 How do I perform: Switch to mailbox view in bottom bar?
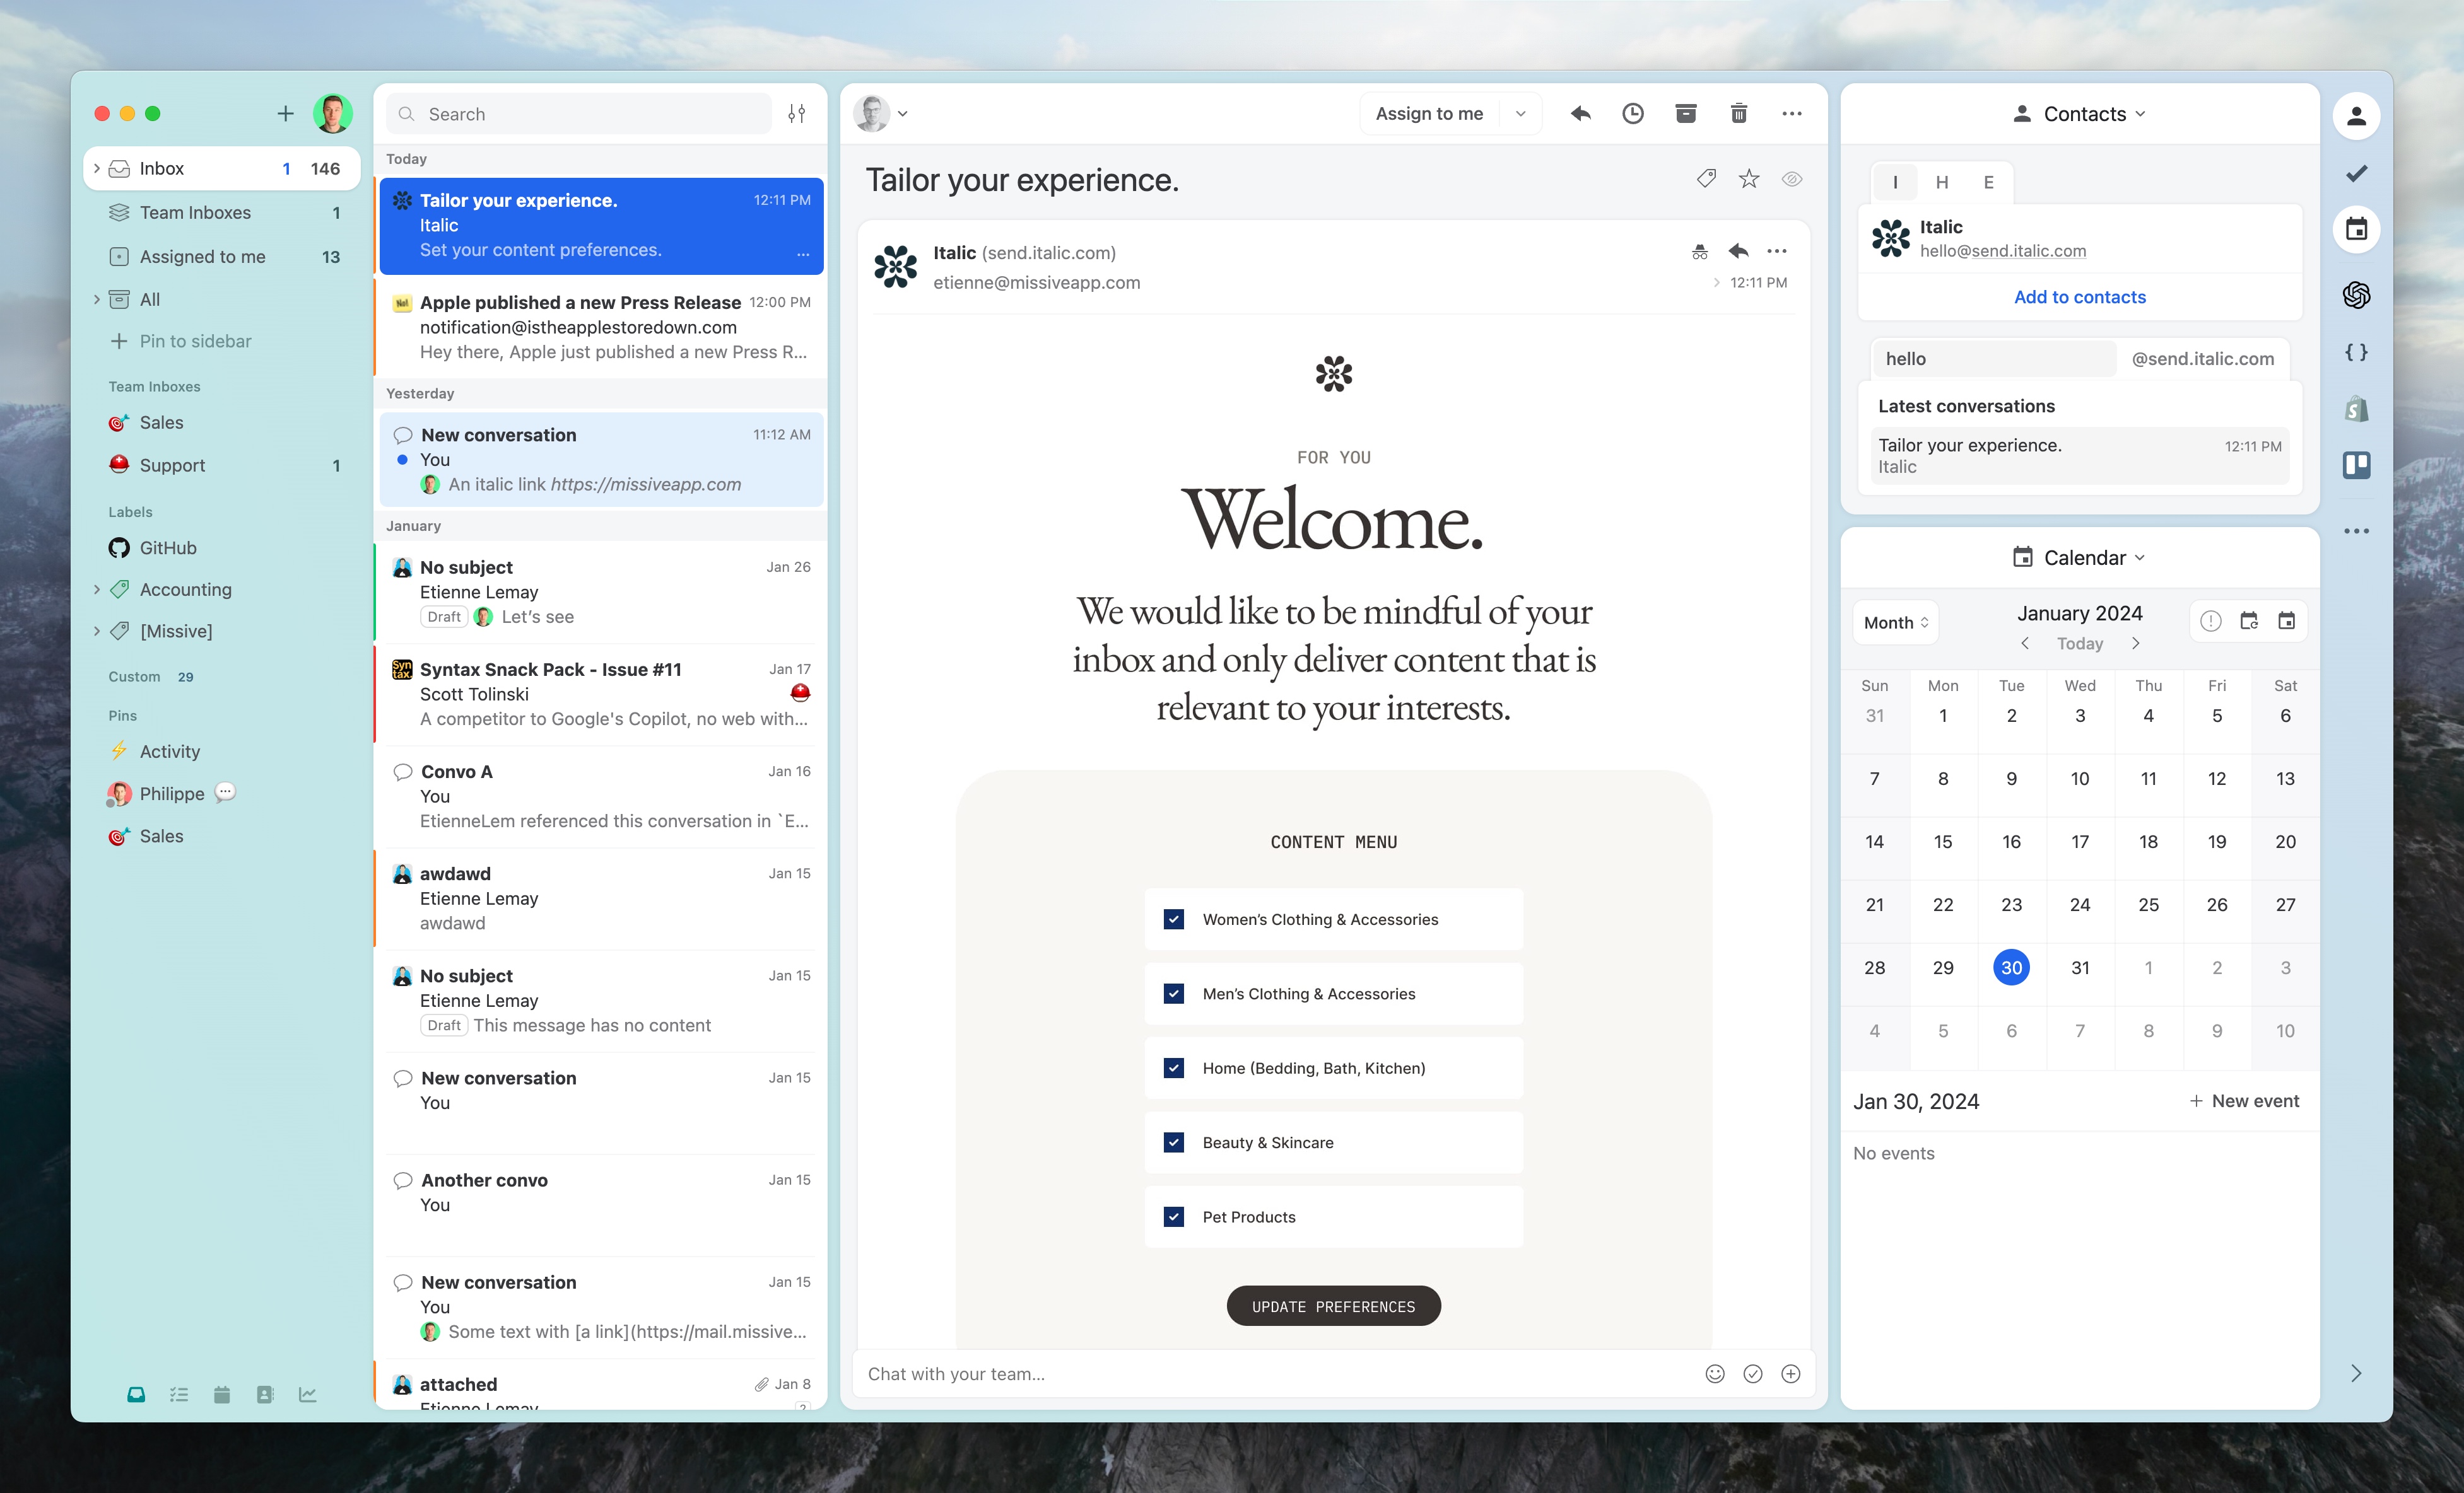pos(136,1394)
